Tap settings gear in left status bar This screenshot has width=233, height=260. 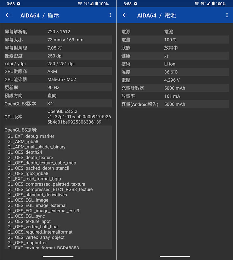(x=19, y=4)
